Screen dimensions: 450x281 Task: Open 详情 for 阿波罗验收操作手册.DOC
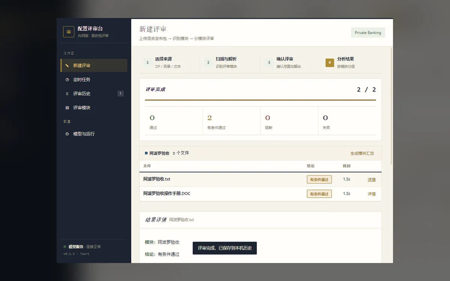click(372, 194)
